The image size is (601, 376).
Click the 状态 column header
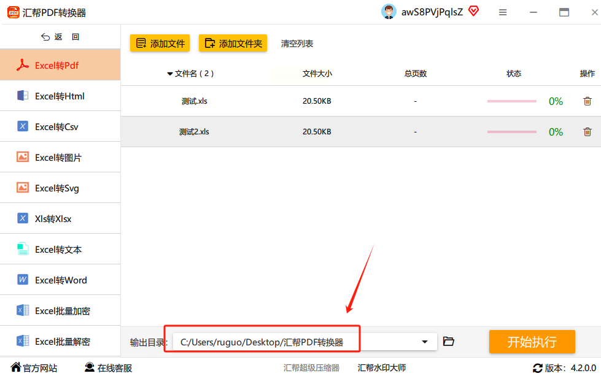[514, 74]
